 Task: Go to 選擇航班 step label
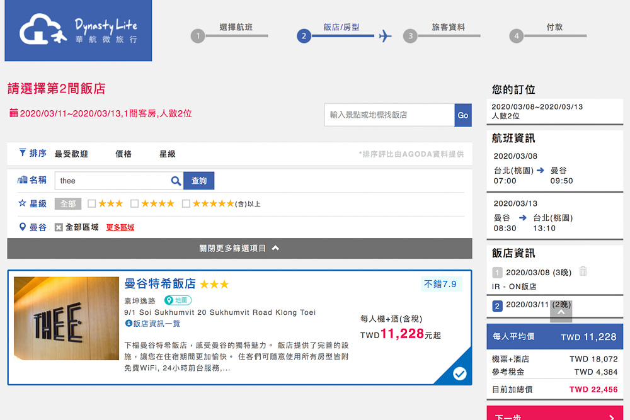point(236,27)
